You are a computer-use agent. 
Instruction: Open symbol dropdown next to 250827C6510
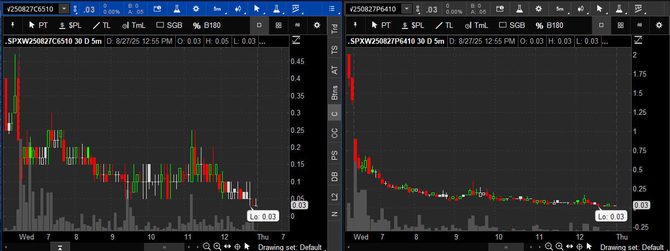[x=64, y=9]
